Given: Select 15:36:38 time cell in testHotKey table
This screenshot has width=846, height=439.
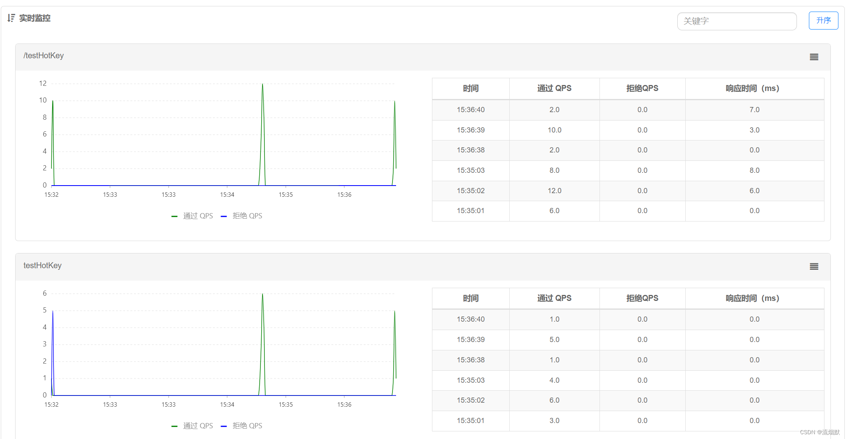Looking at the screenshot, I should (471, 360).
